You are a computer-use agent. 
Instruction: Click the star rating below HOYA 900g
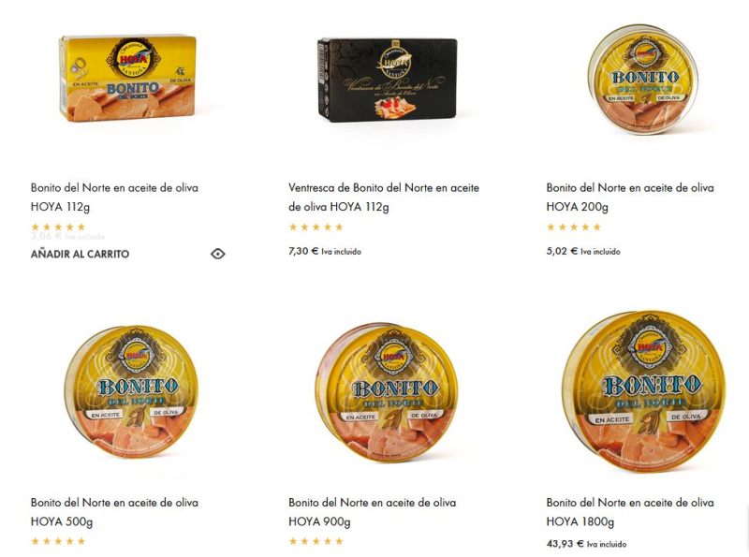316,541
